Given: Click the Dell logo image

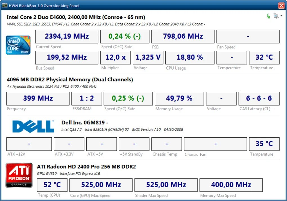Looking at the screenshot, I should pyautogui.click(x=33, y=126).
